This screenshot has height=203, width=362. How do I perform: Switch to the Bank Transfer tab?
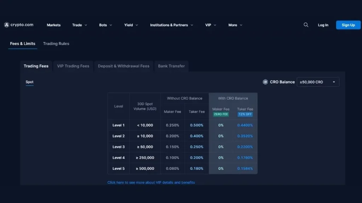pos(171,66)
